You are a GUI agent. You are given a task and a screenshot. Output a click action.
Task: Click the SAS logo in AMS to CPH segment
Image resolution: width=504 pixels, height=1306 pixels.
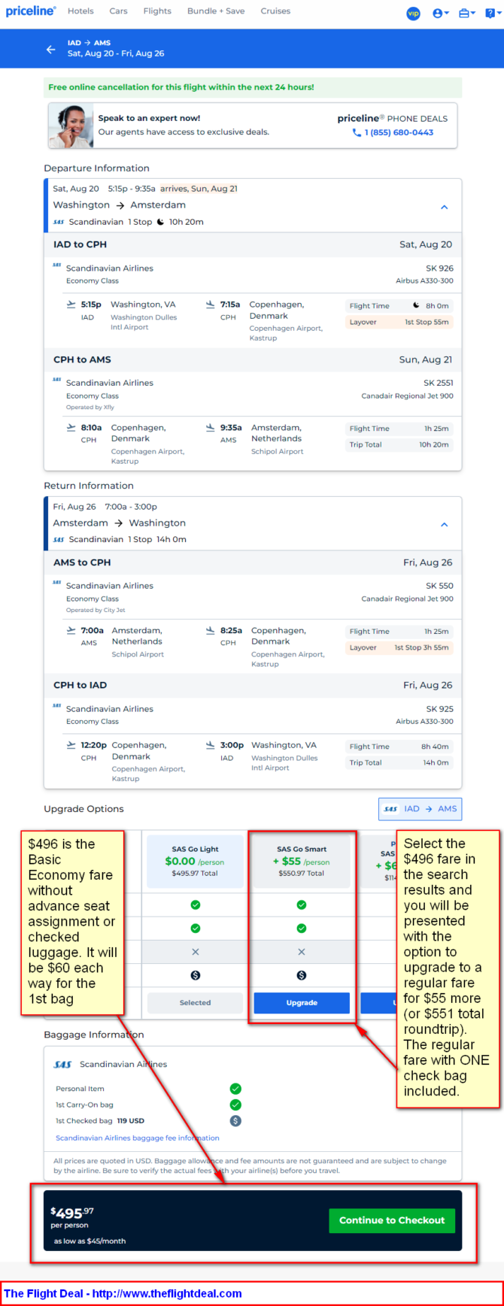(x=56, y=583)
